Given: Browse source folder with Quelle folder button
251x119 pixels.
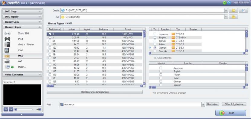Looking at the screenshot, I should (233, 11).
